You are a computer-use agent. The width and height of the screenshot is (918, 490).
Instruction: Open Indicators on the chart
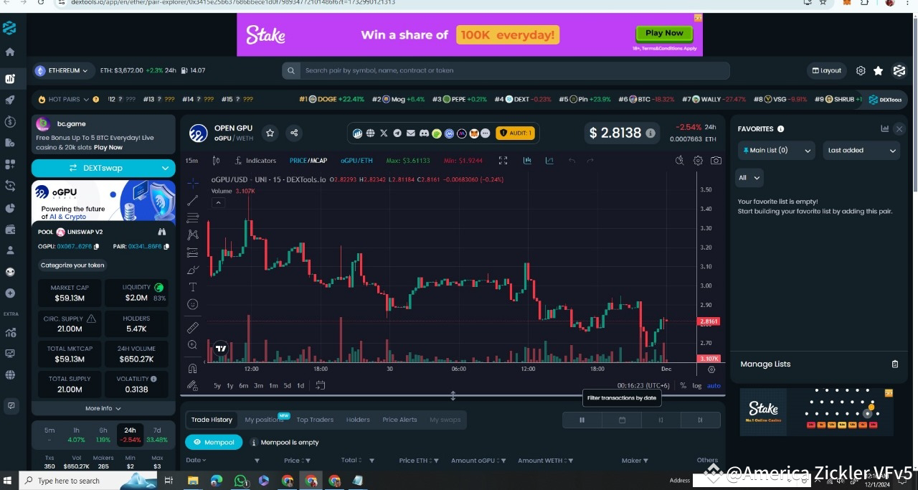pyautogui.click(x=255, y=161)
